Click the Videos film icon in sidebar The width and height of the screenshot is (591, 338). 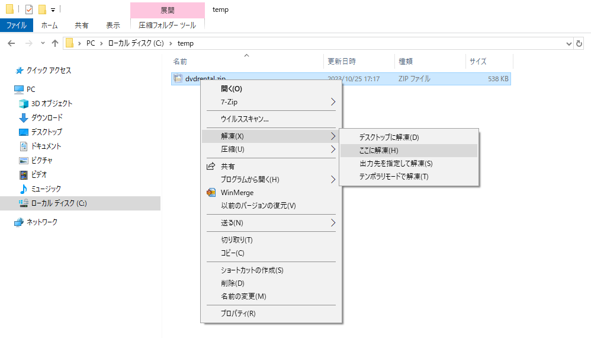23,175
